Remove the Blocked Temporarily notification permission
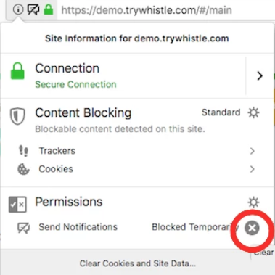Viewport: 275px width, 275px height. click(x=252, y=228)
